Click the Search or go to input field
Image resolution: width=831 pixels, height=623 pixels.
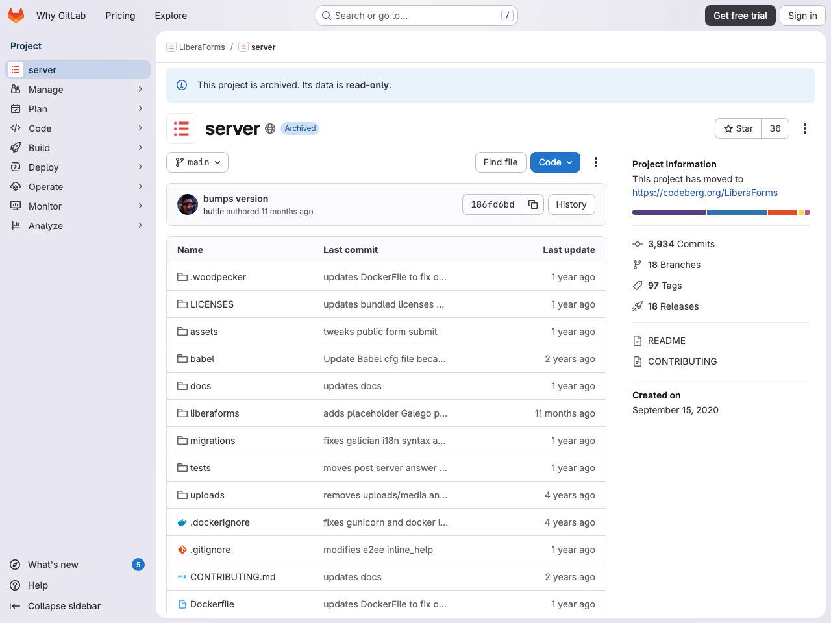click(415, 15)
